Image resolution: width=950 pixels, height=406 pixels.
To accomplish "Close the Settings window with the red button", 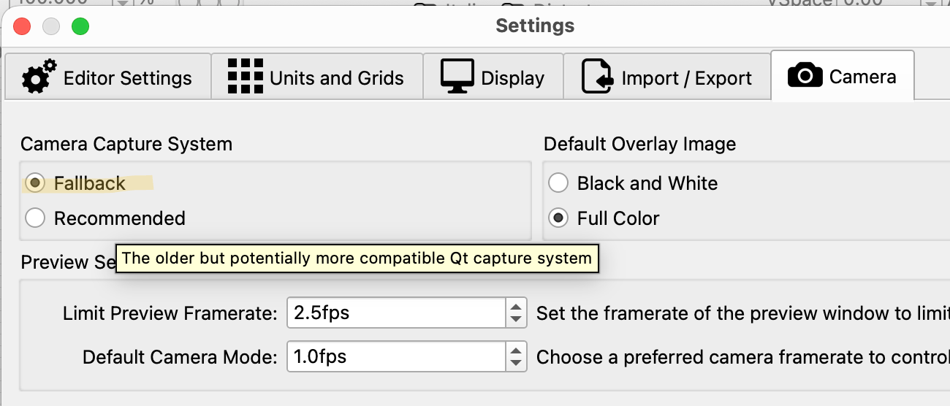I will tap(22, 26).
